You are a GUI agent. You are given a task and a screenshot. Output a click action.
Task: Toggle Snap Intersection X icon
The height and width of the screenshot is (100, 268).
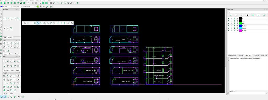click(x=54, y=23)
